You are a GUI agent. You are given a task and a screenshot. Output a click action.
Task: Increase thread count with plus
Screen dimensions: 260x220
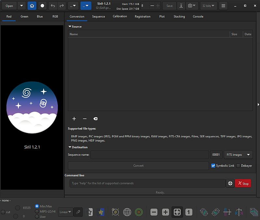tap(158, 6)
